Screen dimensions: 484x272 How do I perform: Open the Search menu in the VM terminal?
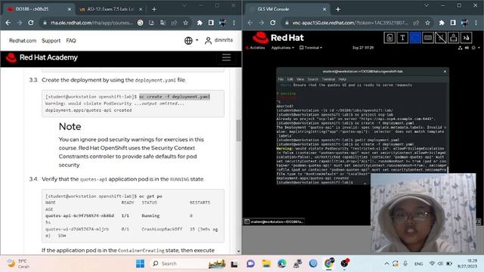point(312,79)
